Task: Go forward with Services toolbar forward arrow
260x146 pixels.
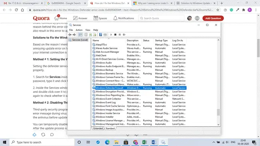Action: (x=74, y=34)
